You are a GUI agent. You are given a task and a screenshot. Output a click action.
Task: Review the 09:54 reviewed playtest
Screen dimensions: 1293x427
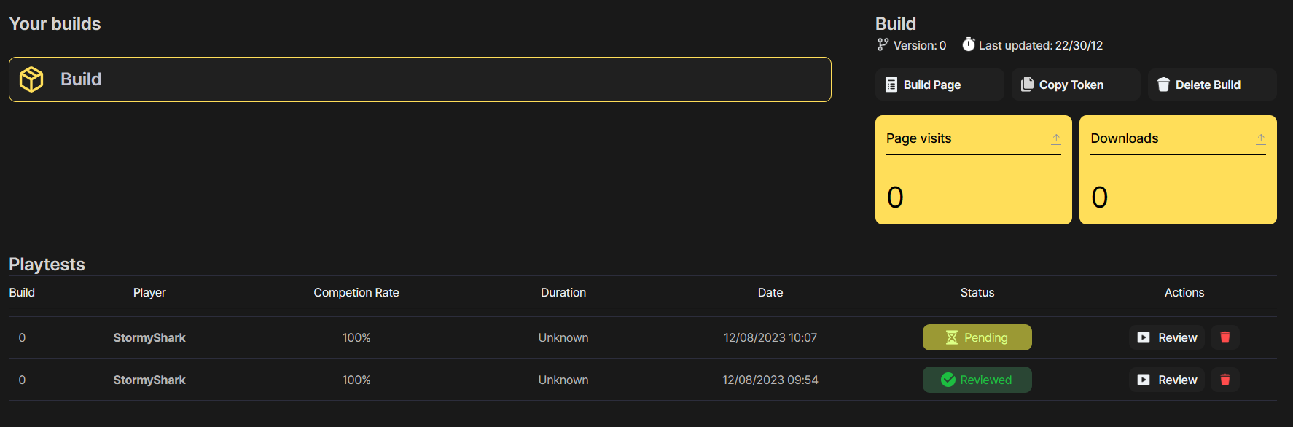pos(1167,380)
